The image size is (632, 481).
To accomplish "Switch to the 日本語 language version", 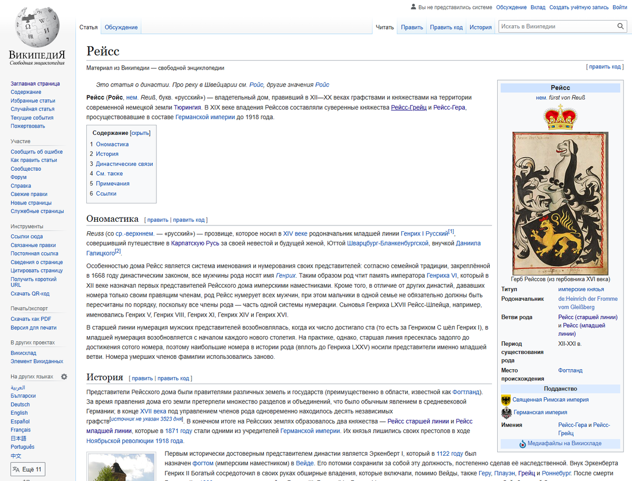I will point(18,438).
